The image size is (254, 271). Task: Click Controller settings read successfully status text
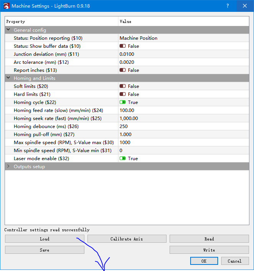47,230
